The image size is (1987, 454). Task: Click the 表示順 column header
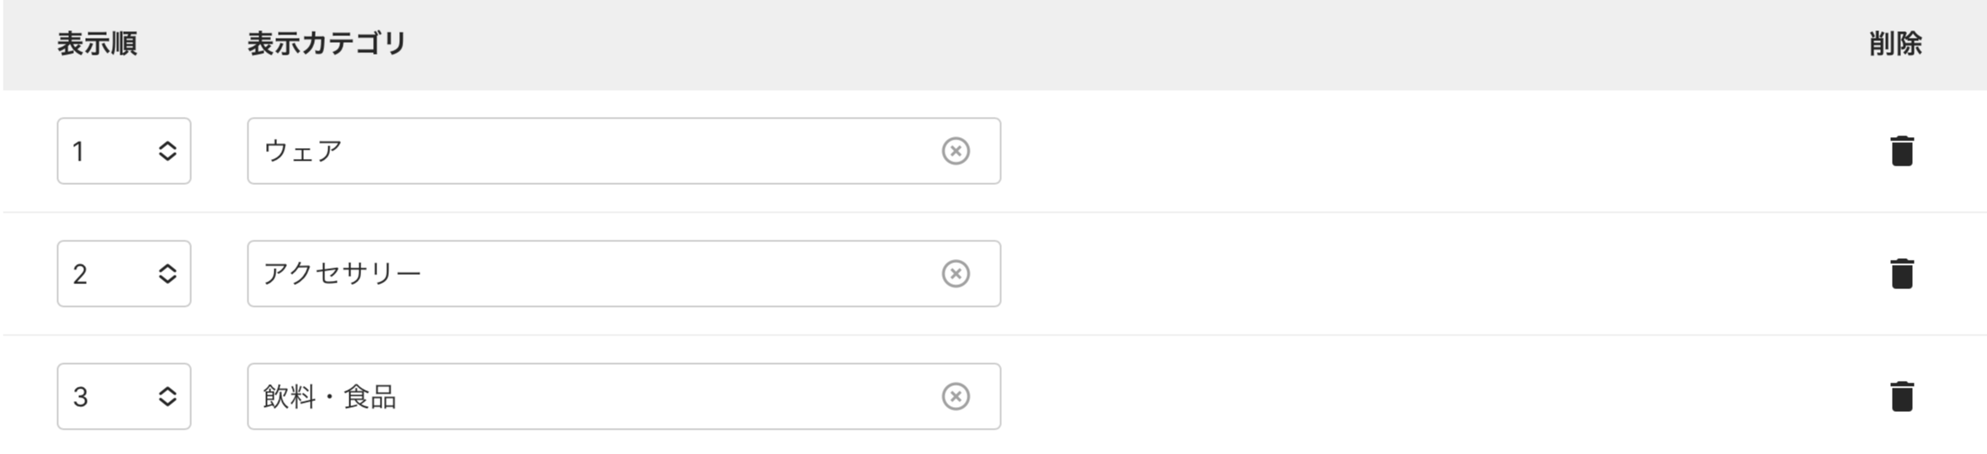[97, 44]
